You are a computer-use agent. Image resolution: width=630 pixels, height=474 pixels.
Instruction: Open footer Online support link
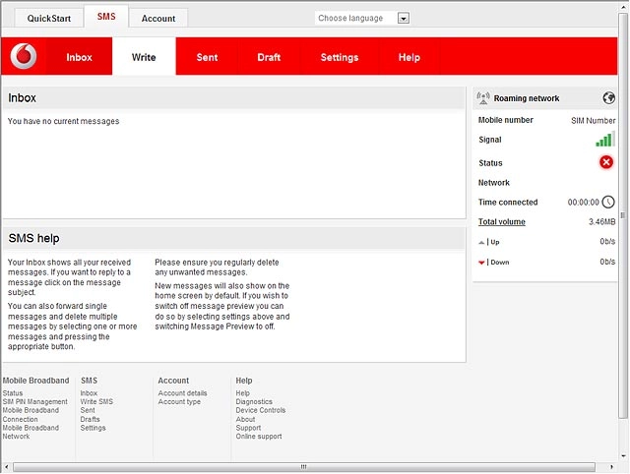(x=259, y=437)
